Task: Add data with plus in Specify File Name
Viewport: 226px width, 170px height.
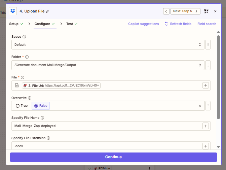Action: tap(205, 126)
